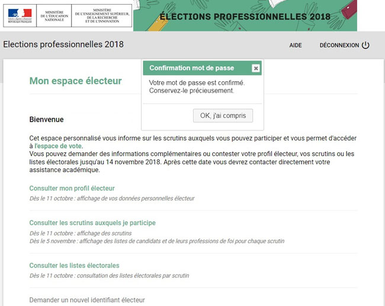This screenshot has width=385, height=306.
Task: Click the Elections professionnelles 2018 page title
Action: [x=63, y=44]
